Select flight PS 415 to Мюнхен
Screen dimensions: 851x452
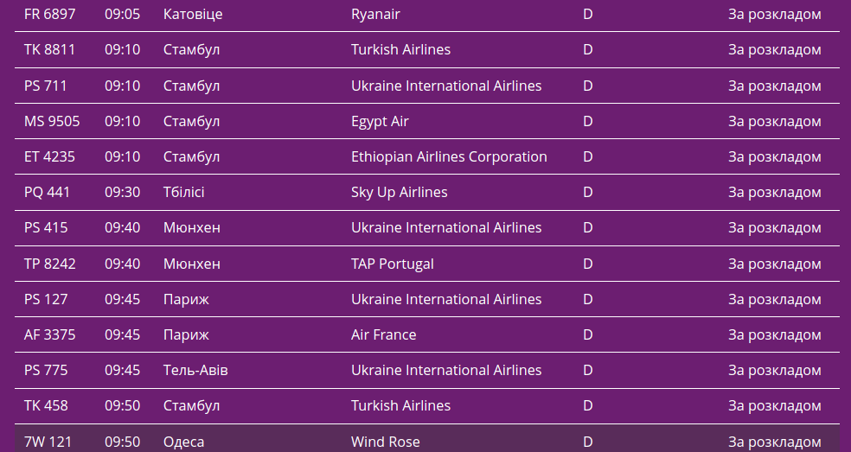[x=46, y=227]
